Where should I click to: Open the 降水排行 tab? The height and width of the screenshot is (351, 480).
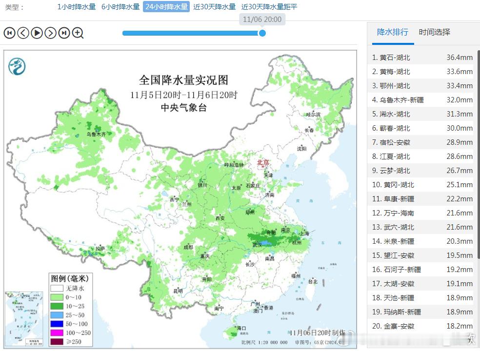point(392,32)
